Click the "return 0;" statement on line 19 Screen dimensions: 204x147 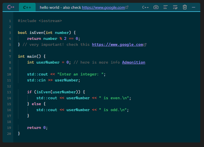(x=37, y=128)
